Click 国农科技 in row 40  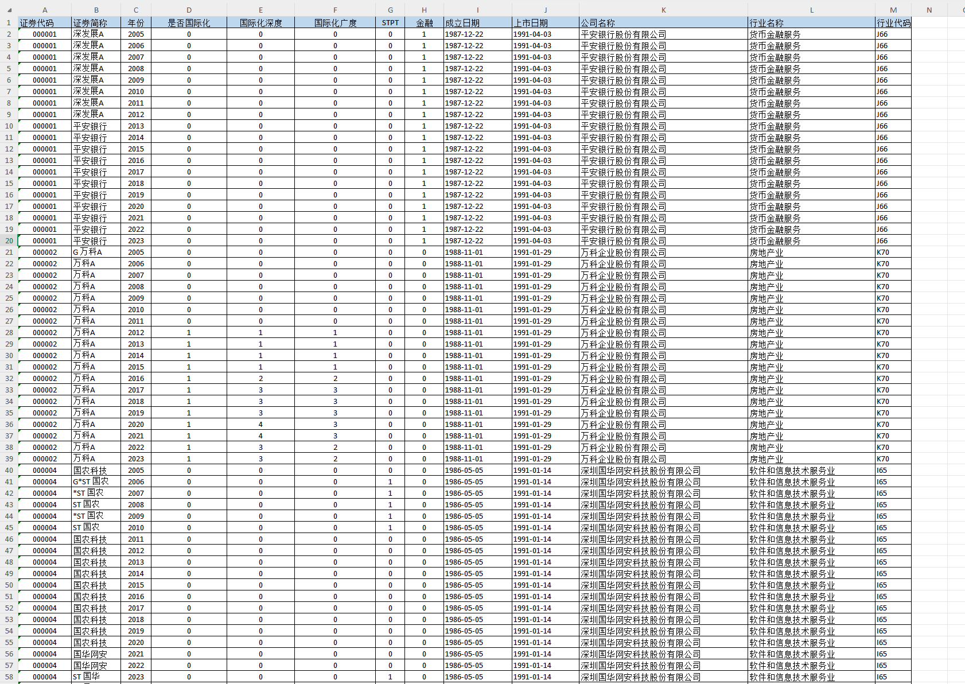(x=96, y=471)
